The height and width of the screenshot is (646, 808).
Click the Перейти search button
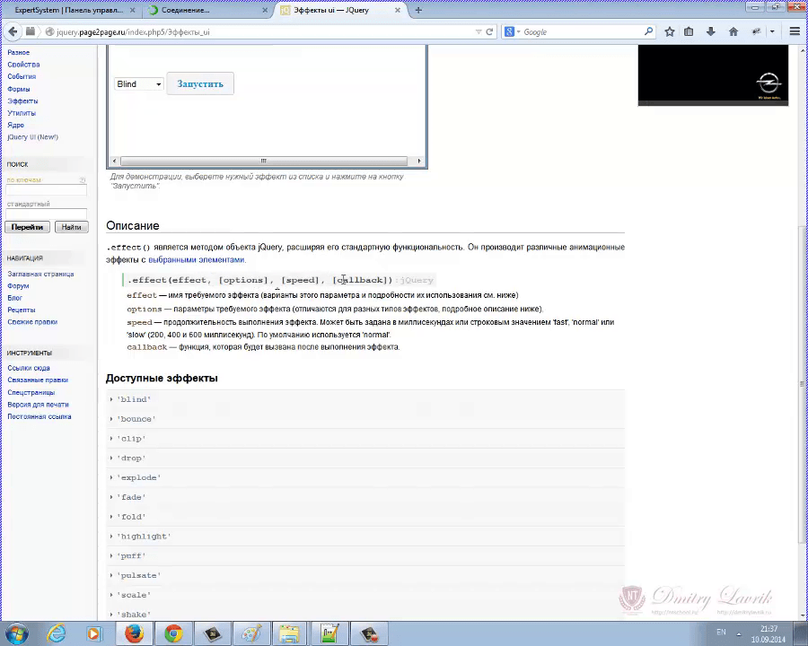(27, 227)
